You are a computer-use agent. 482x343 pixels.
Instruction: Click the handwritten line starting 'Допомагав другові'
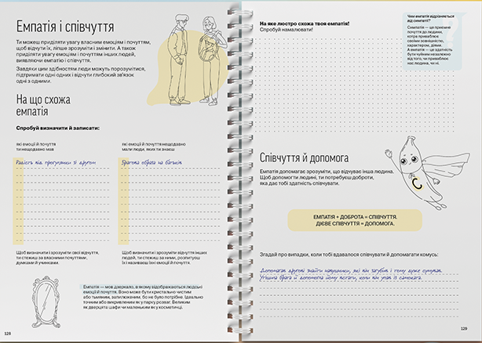point(351,271)
